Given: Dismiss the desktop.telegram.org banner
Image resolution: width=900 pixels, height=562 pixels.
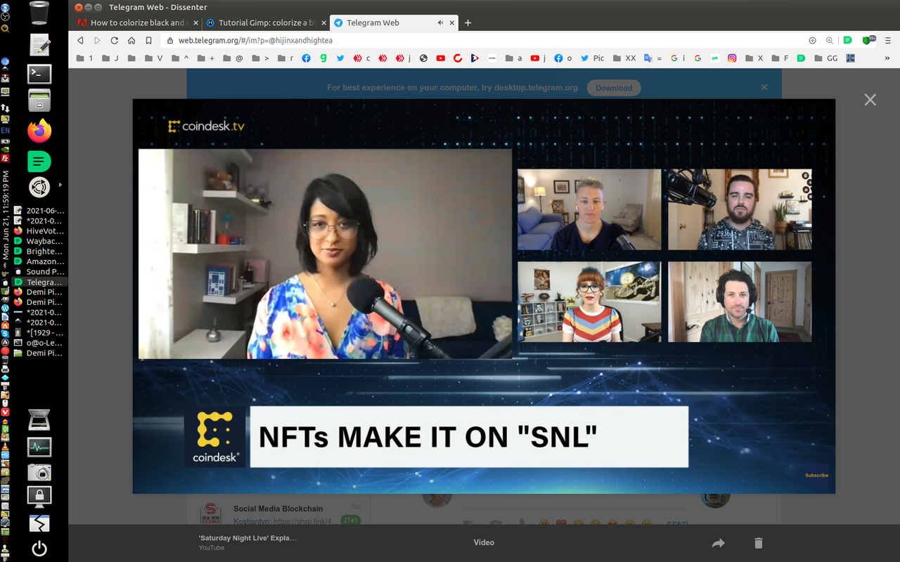Looking at the screenshot, I should pyautogui.click(x=764, y=87).
